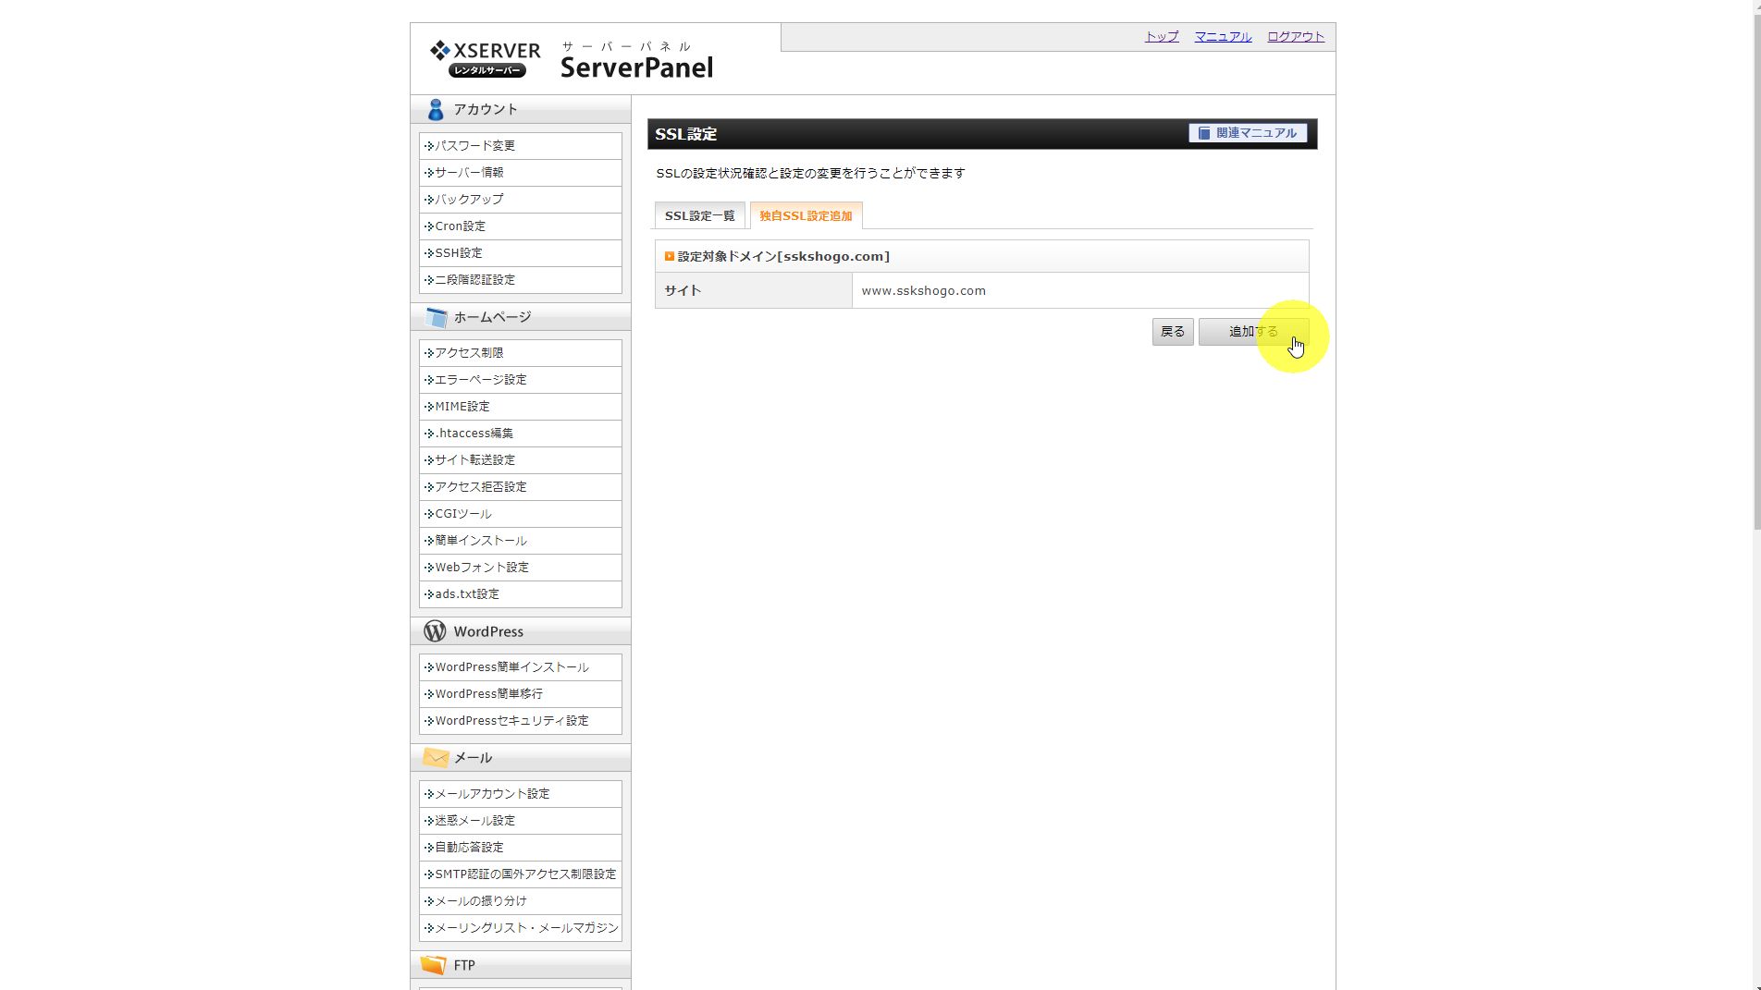Select the 独自SSL設定追加 tab
The width and height of the screenshot is (1761, 990).
click(806, 216)
